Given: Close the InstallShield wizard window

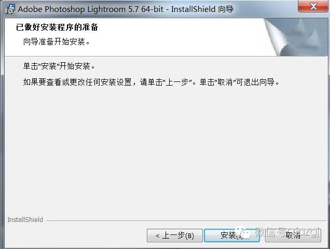Looking at the screenshot, I should (313, 6).
